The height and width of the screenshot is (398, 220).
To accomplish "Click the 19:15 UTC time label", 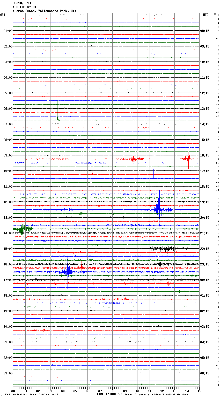I will [205, 202].
